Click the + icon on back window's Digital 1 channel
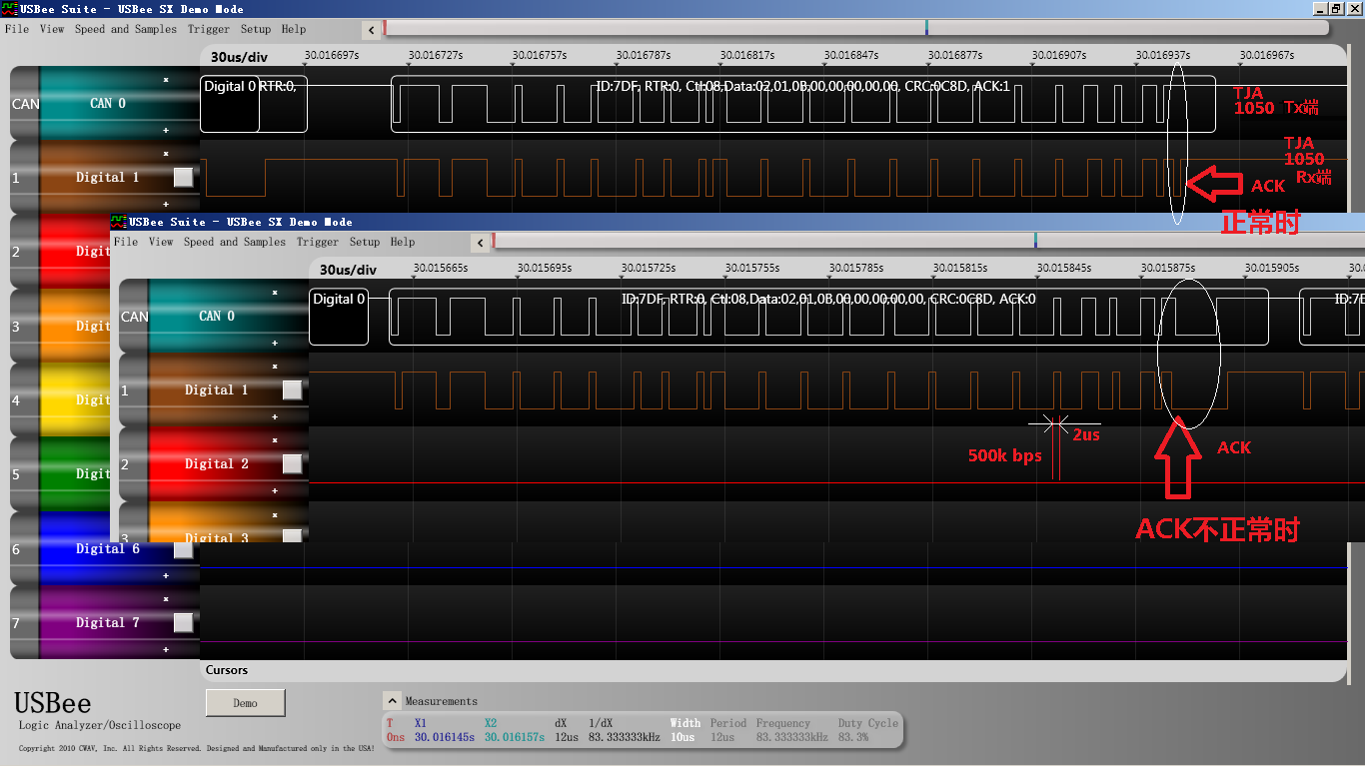 [x=166, y=204]
